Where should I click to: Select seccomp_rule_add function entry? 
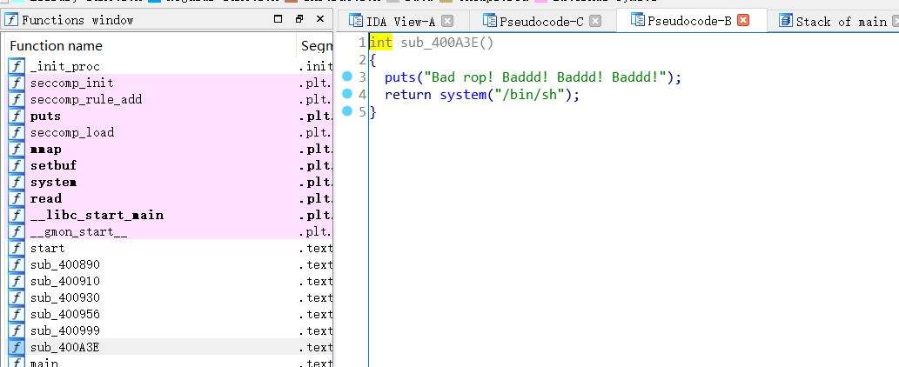point(170,100)
